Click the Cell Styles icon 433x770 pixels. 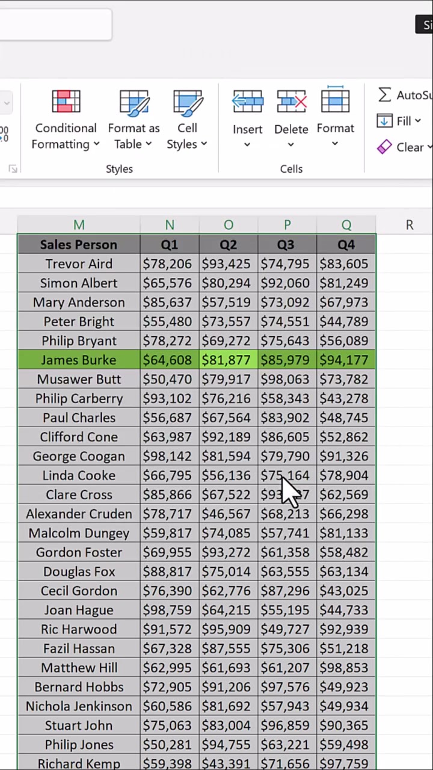tap(187, 102)
